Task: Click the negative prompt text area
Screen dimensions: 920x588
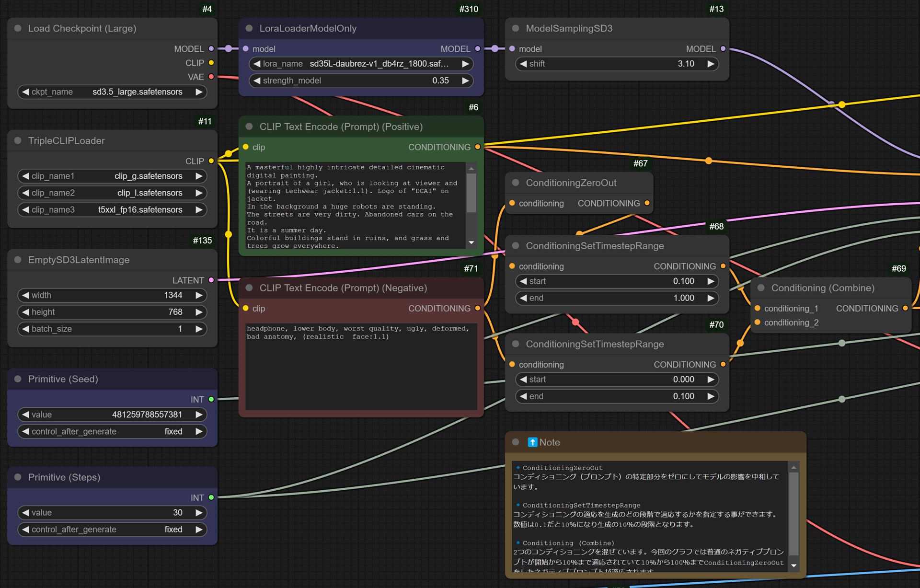Action: click(361, 367)
